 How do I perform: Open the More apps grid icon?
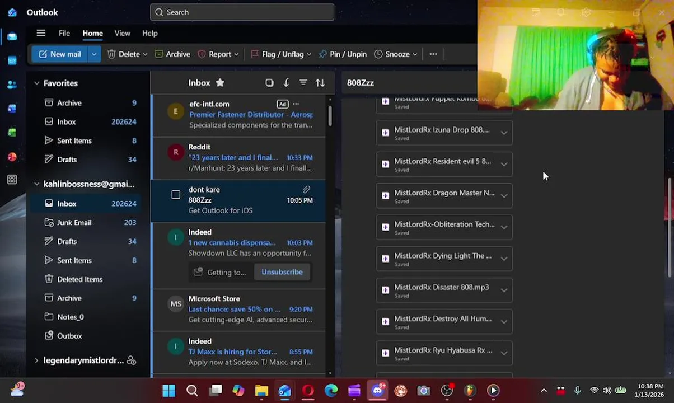pos(12,180)
